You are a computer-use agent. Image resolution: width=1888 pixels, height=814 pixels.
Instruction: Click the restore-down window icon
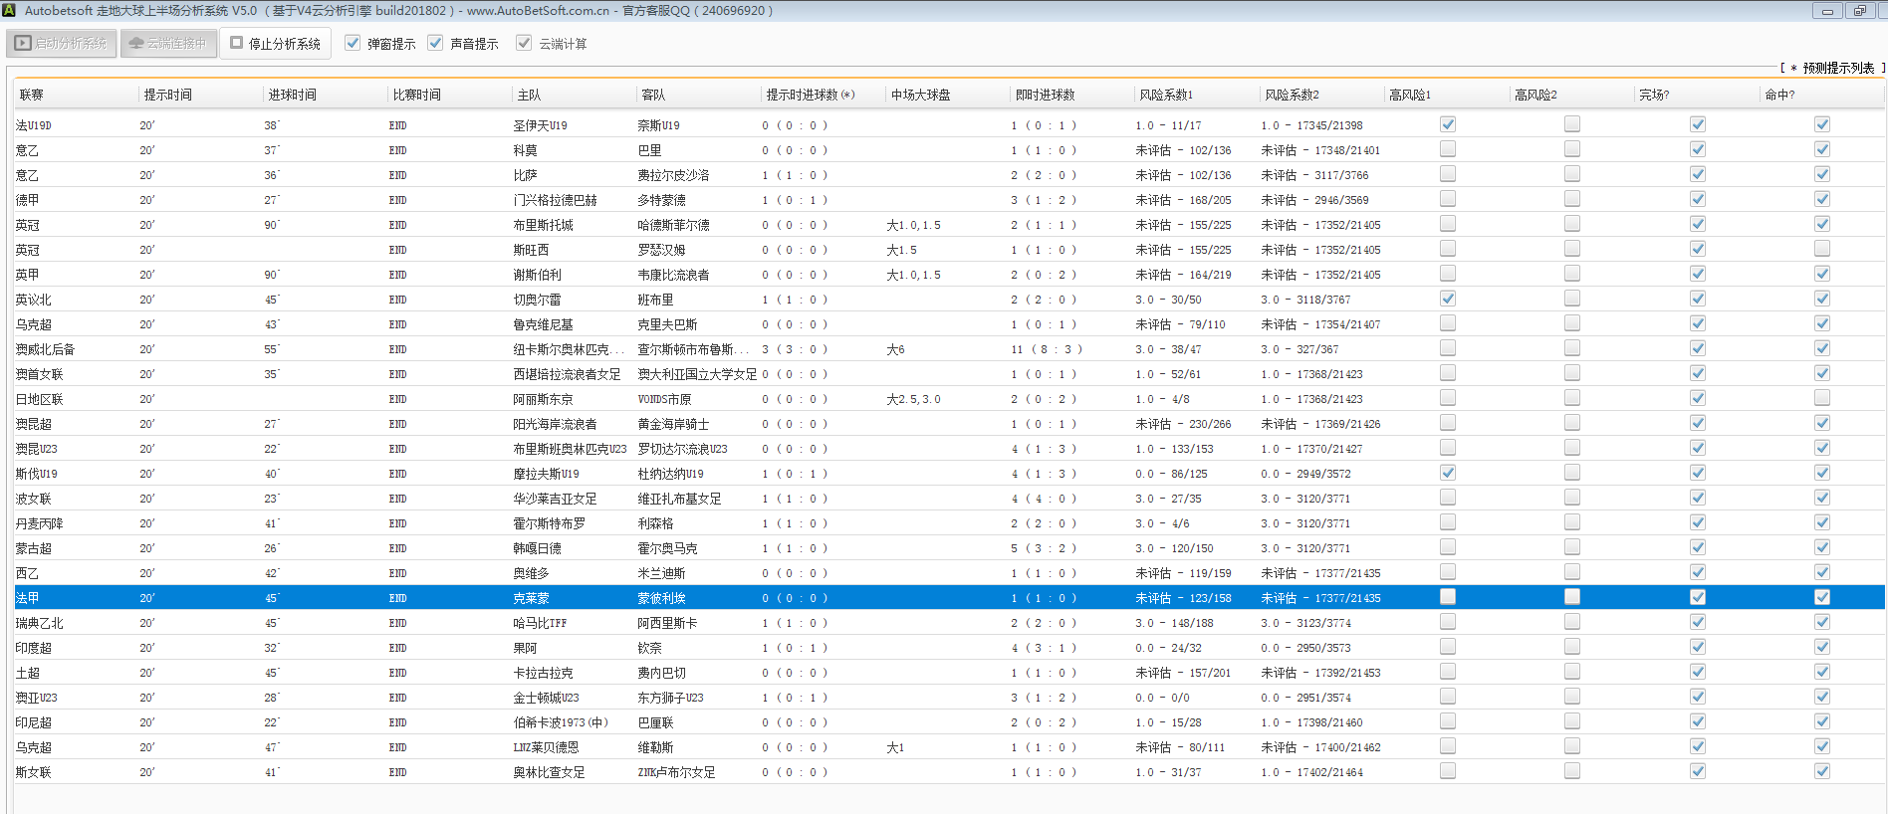point(1859,11)
